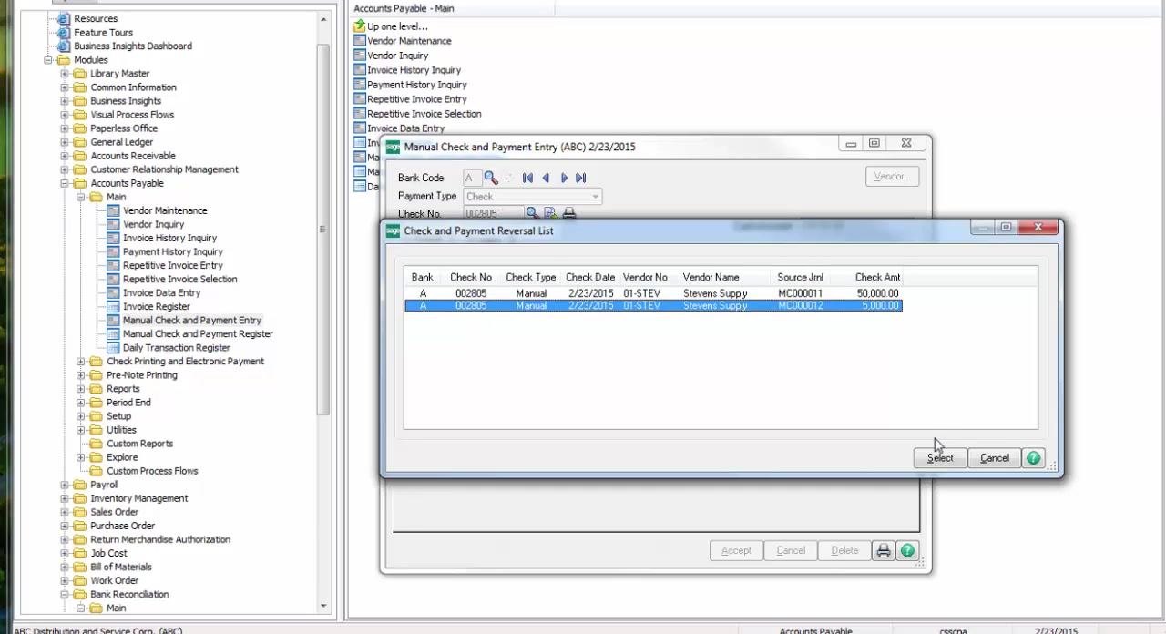Select Check Printing and Electronic Payment folder

(185, 362)
